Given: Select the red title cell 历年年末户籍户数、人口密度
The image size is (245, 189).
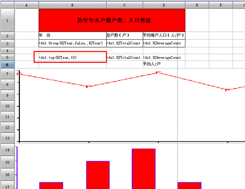Looking at the screenshot, I should tap(112, 20).
